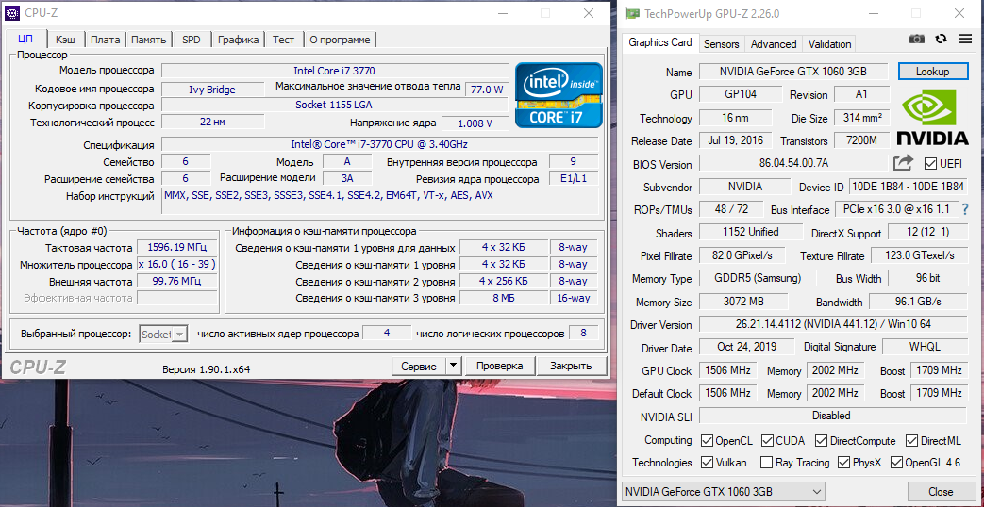Click the BIOS Version field 86.04.54.00.7A
The height and width of the screenshot is (507, 984).
(x=793, y=164)
